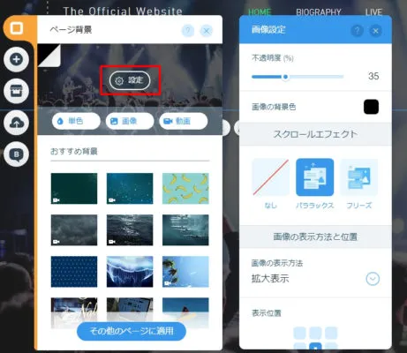This screenshot has height=353, width=407.
Task: Open the LIVE menu on the website
Action: point(373,12)
